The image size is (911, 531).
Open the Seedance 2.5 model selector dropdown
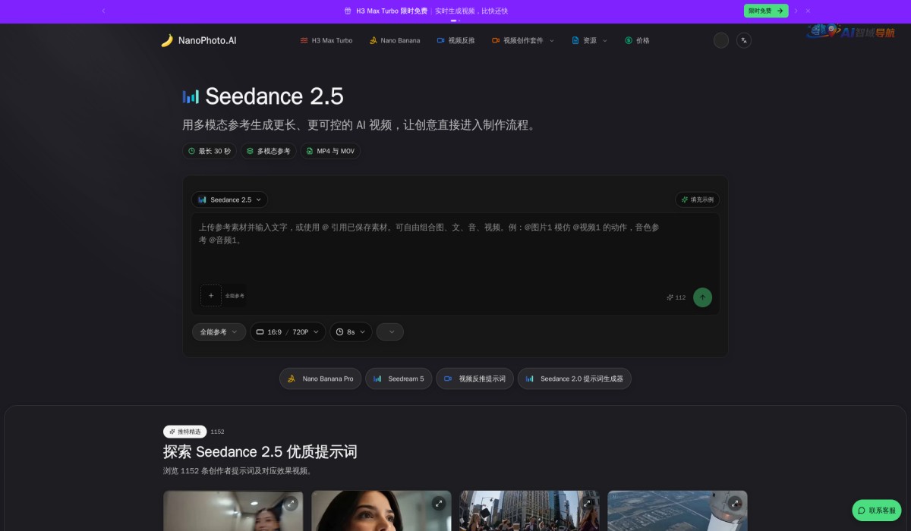click(229, 200)
